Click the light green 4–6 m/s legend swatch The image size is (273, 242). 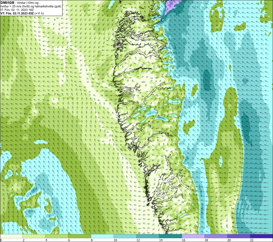pos(57,236)
